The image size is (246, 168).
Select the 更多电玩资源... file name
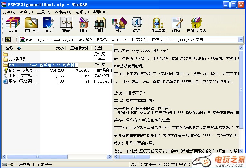(x=23, y=81)
